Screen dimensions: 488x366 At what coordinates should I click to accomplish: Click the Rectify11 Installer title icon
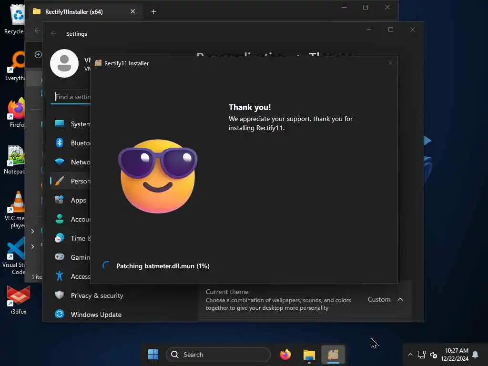click(98, 63)
